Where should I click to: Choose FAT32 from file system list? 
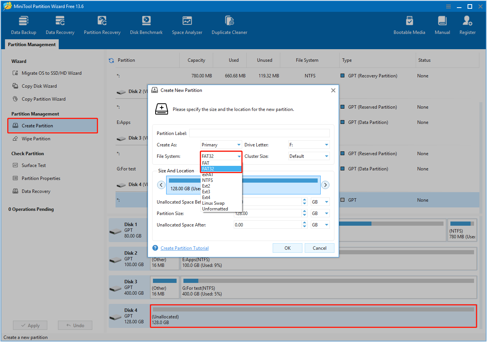[x=221, y=169]
